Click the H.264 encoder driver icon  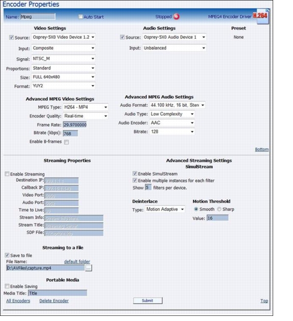[261, 16]
